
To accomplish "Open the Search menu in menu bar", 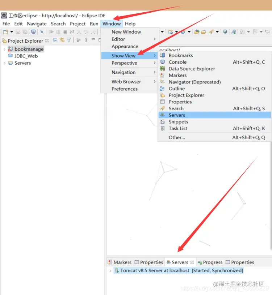I will click(58, 24).
